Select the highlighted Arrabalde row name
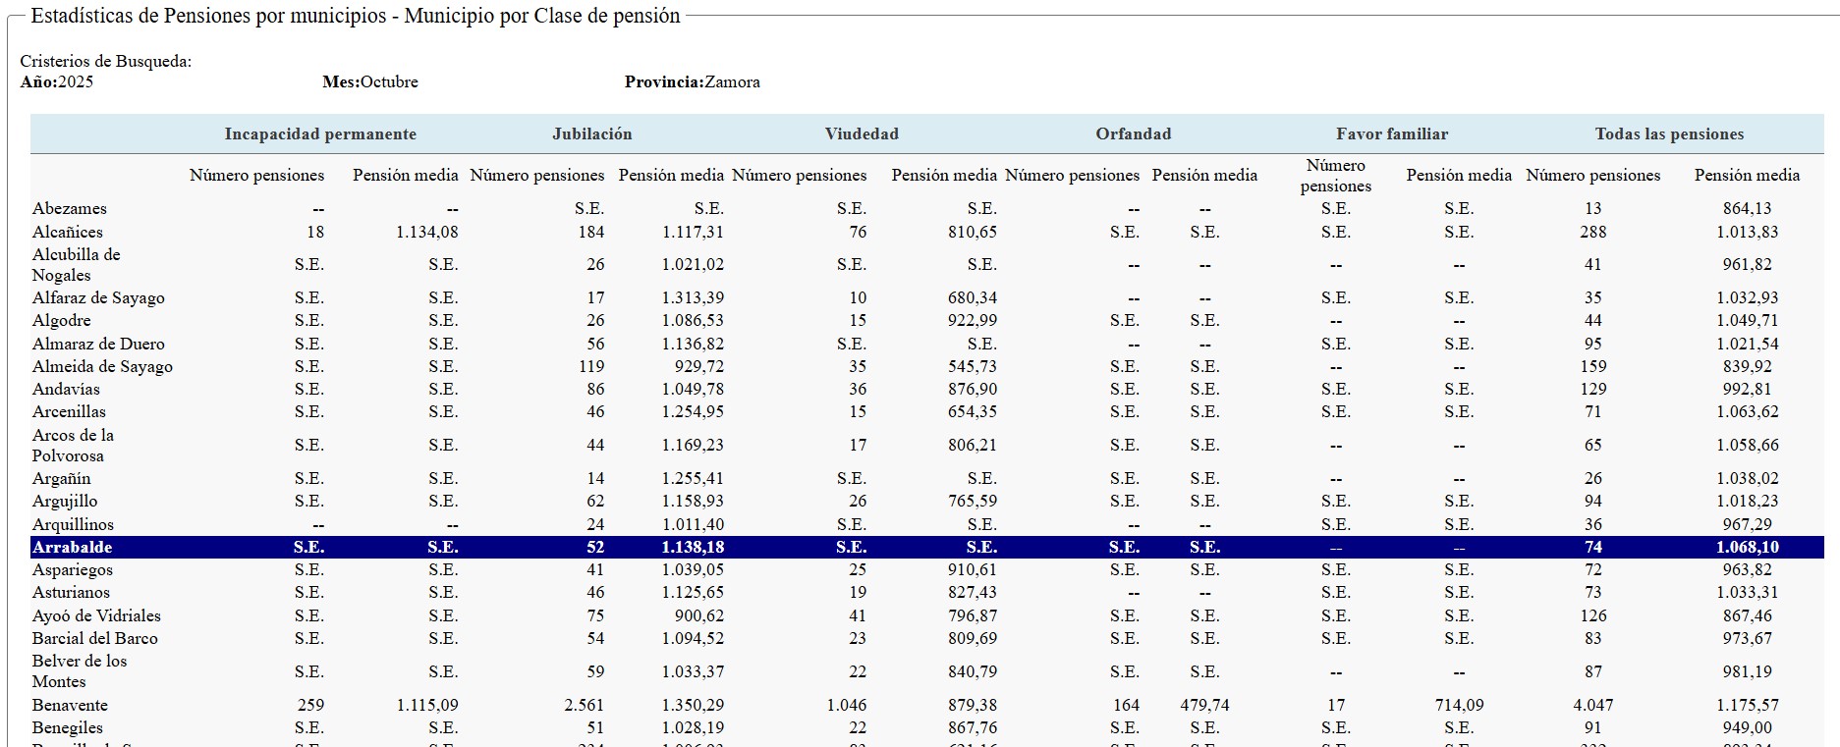The width and height of the screenshot is (1840, 747). [x=72, y=548]
